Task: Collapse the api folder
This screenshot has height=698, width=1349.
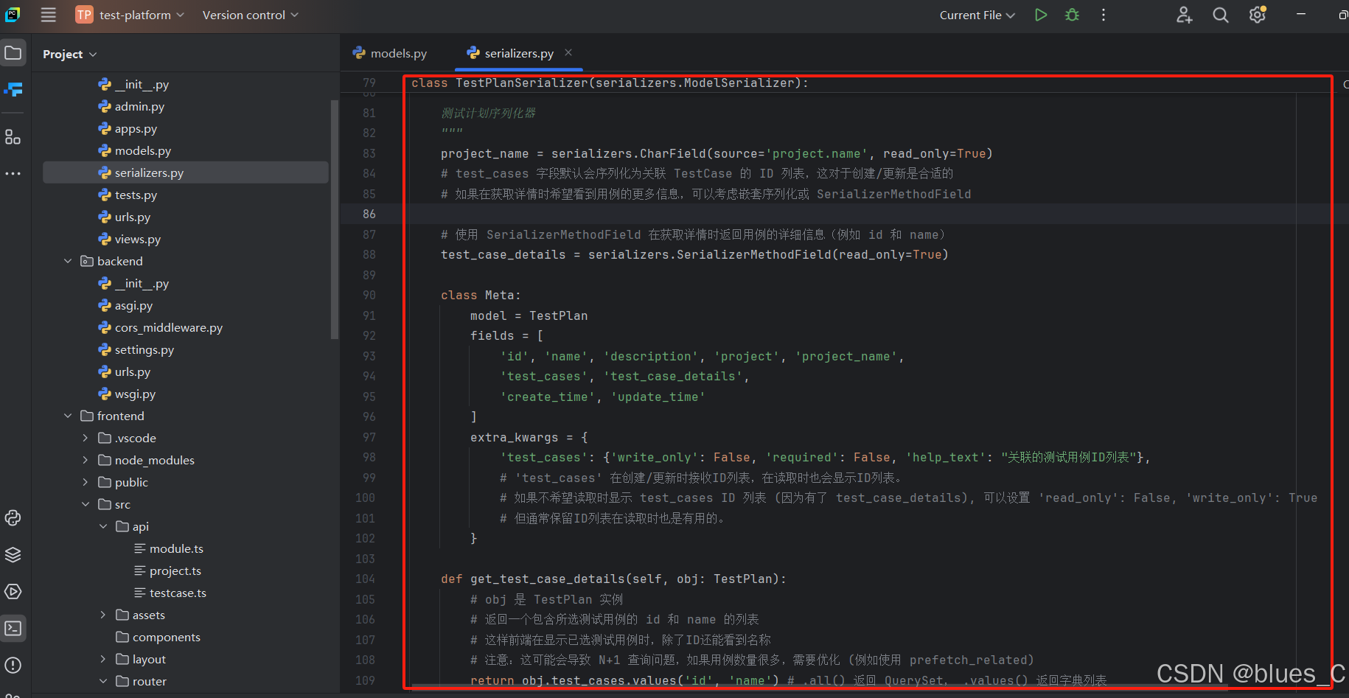Action: [103, 526]
